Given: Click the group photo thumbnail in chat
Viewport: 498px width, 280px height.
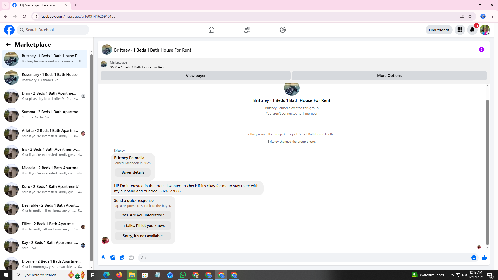Looking at the screenshot, I should (292, 89).
